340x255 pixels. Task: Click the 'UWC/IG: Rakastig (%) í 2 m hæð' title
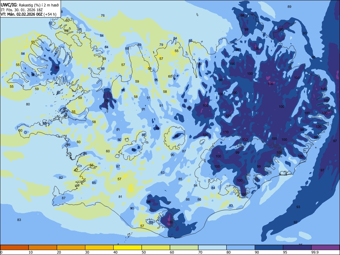tap(30, 5)
